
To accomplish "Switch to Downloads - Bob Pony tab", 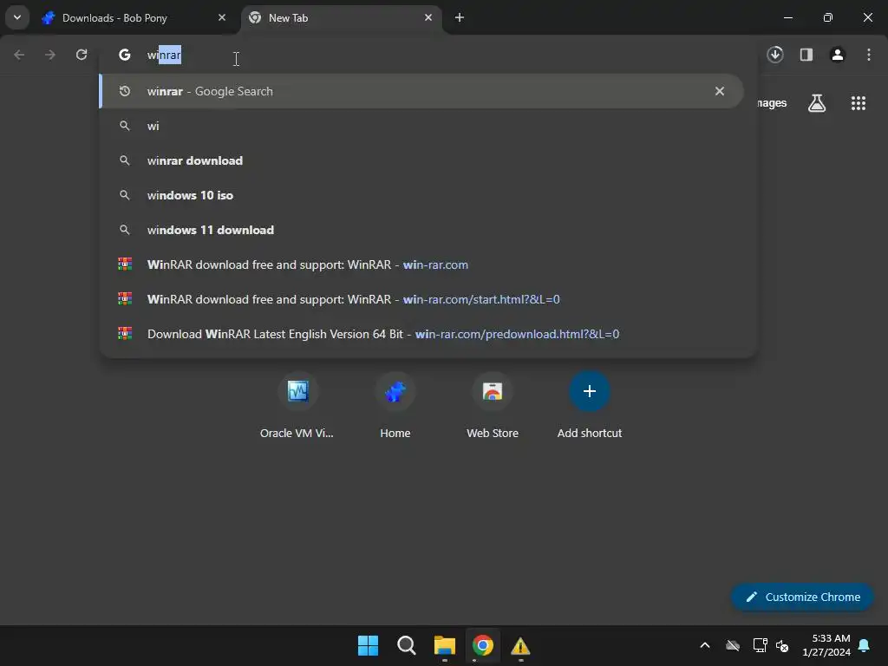I will [134, 18].
